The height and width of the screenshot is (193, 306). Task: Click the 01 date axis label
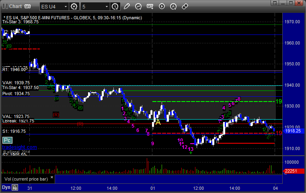(x=153, y=188)
